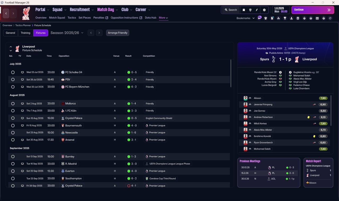Click the Carabao Cup logo on Southampton row
339x201 pixels.
pos(147,179)
